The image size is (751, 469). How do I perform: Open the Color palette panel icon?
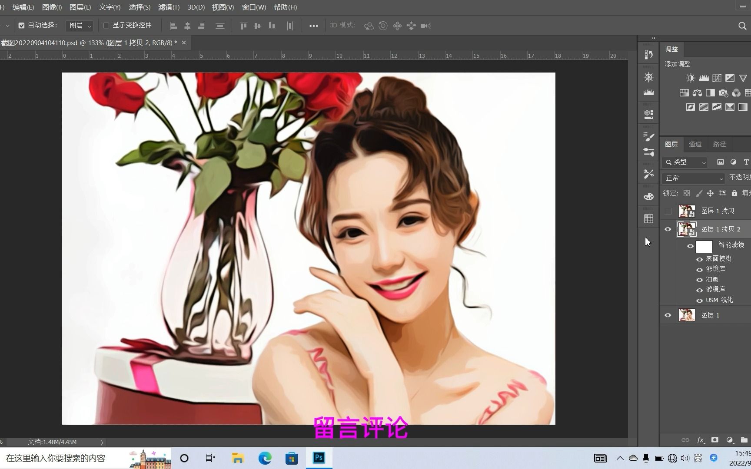tap(648, 196)
